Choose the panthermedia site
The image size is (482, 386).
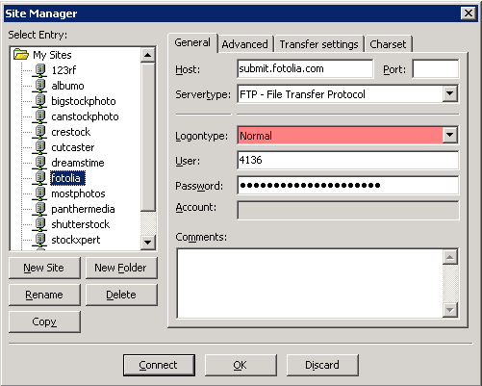tap(83, 209)
